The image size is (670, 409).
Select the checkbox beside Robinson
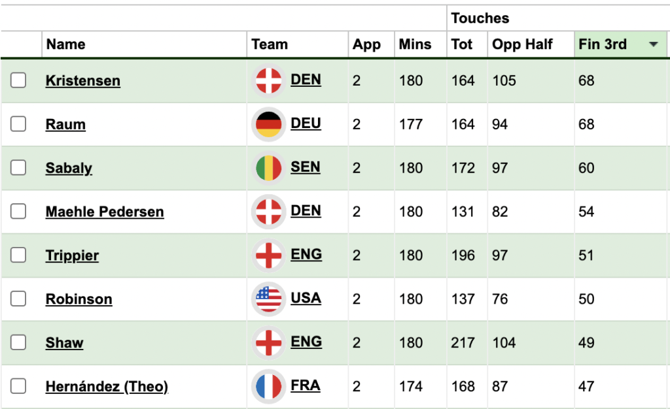pos(18,299)
